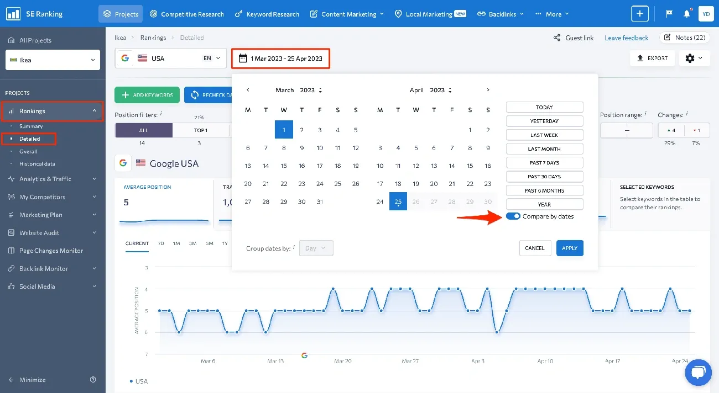Image resolution: width=719 pixels, height=393 pixels.
Task: Select the ALL position filter
Action: [143, 130]
